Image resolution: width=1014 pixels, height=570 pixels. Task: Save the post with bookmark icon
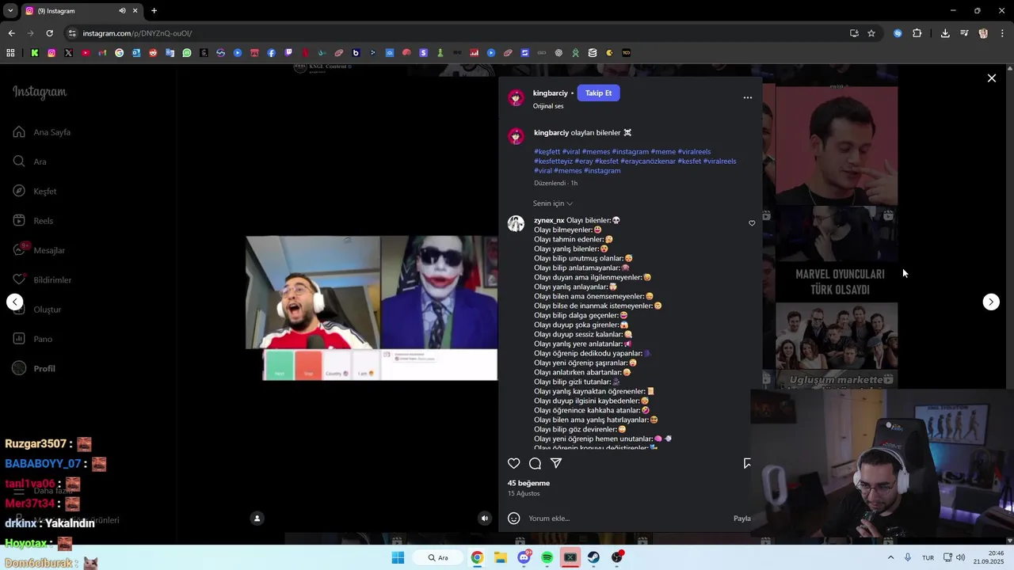(x=747, y=464)
